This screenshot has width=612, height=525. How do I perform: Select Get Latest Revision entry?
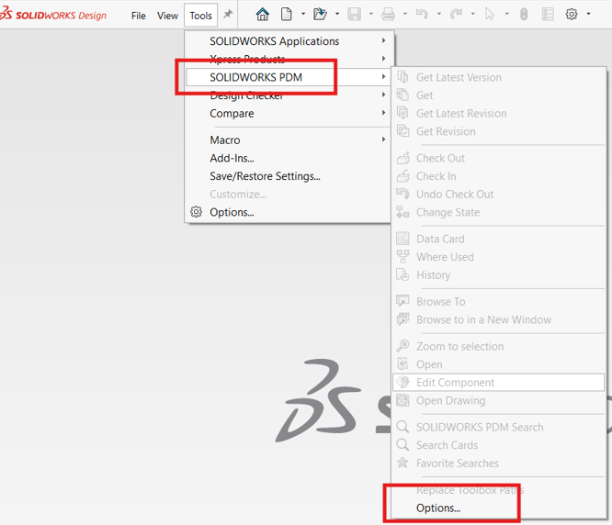point(498,113)
